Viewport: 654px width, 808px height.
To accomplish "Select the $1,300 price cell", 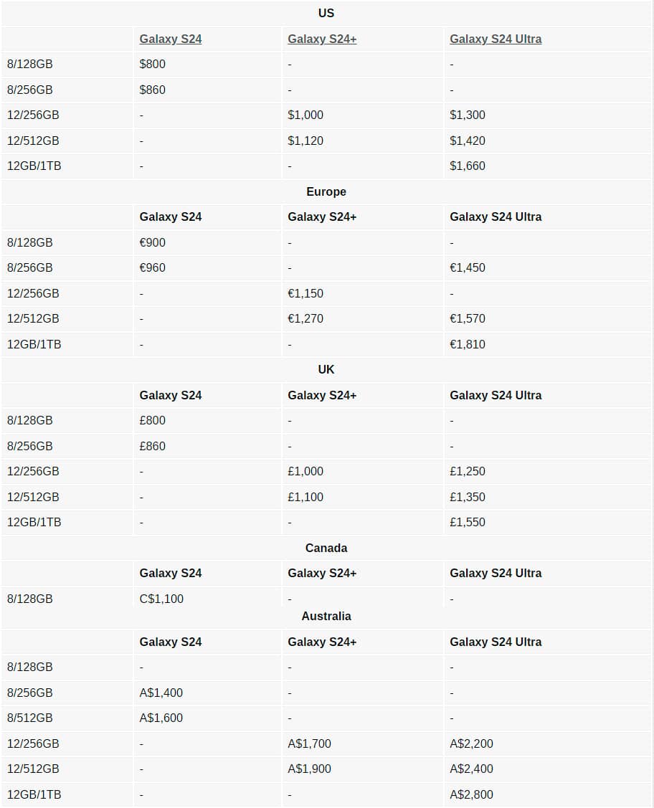I will 468,115.
